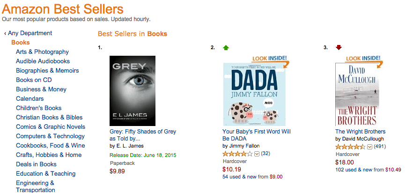Select the Children's Books category
Viewport: 413px width, 193px height.
coord(38,108)
